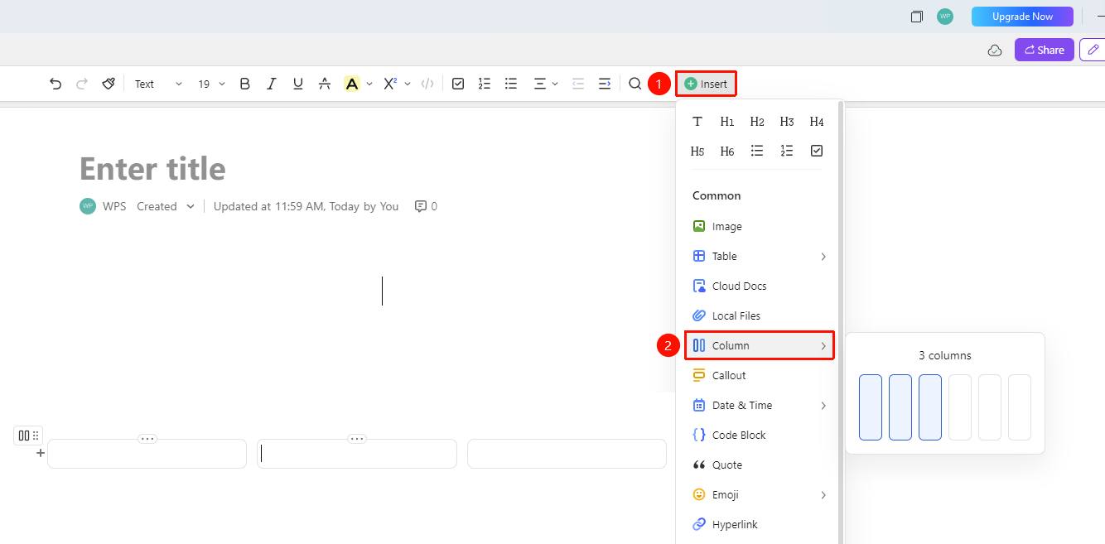
Task: Toggle inline code formatting in toolbar
Action: click(x=427, y=84)
